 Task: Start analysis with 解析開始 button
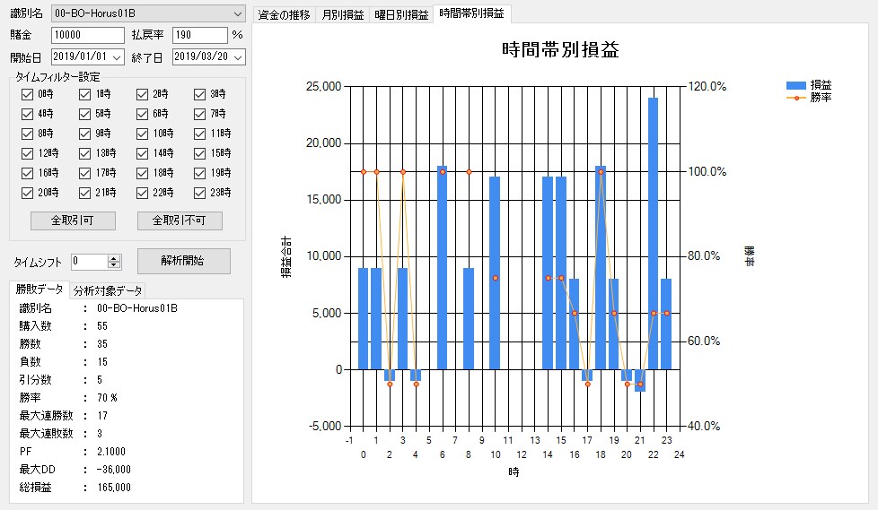click(x=184, y=261)
